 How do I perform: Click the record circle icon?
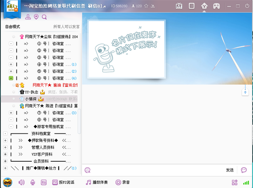click(x=118, y=182)
